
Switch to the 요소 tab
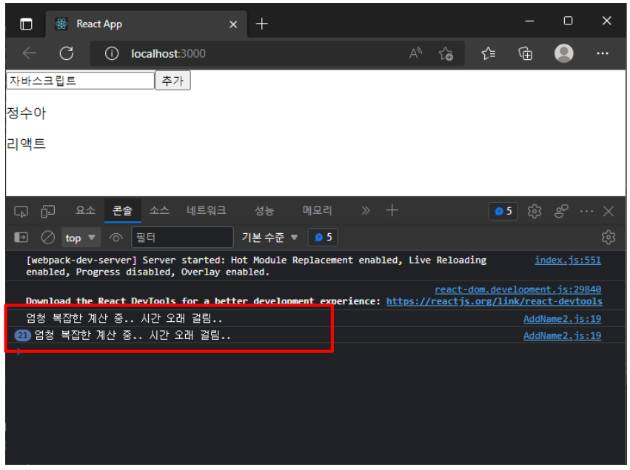coord(86,210)
